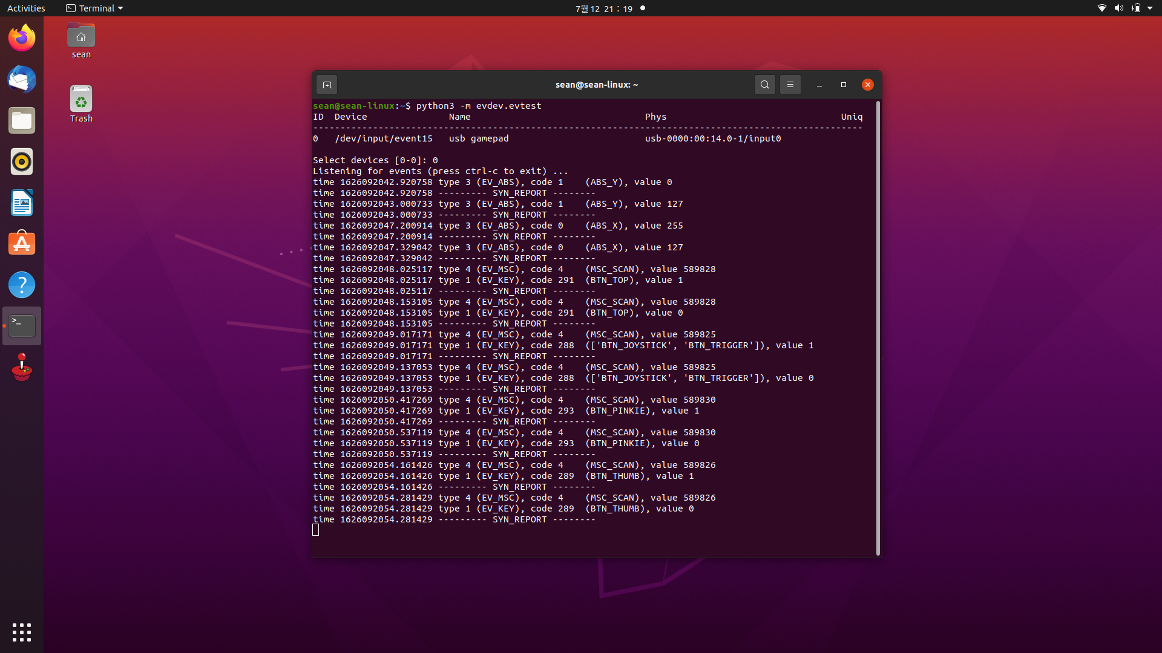Open the Activities overview
Viewport: 1162px width, 653px height.
pyautogui.click(x=26, y=8)
